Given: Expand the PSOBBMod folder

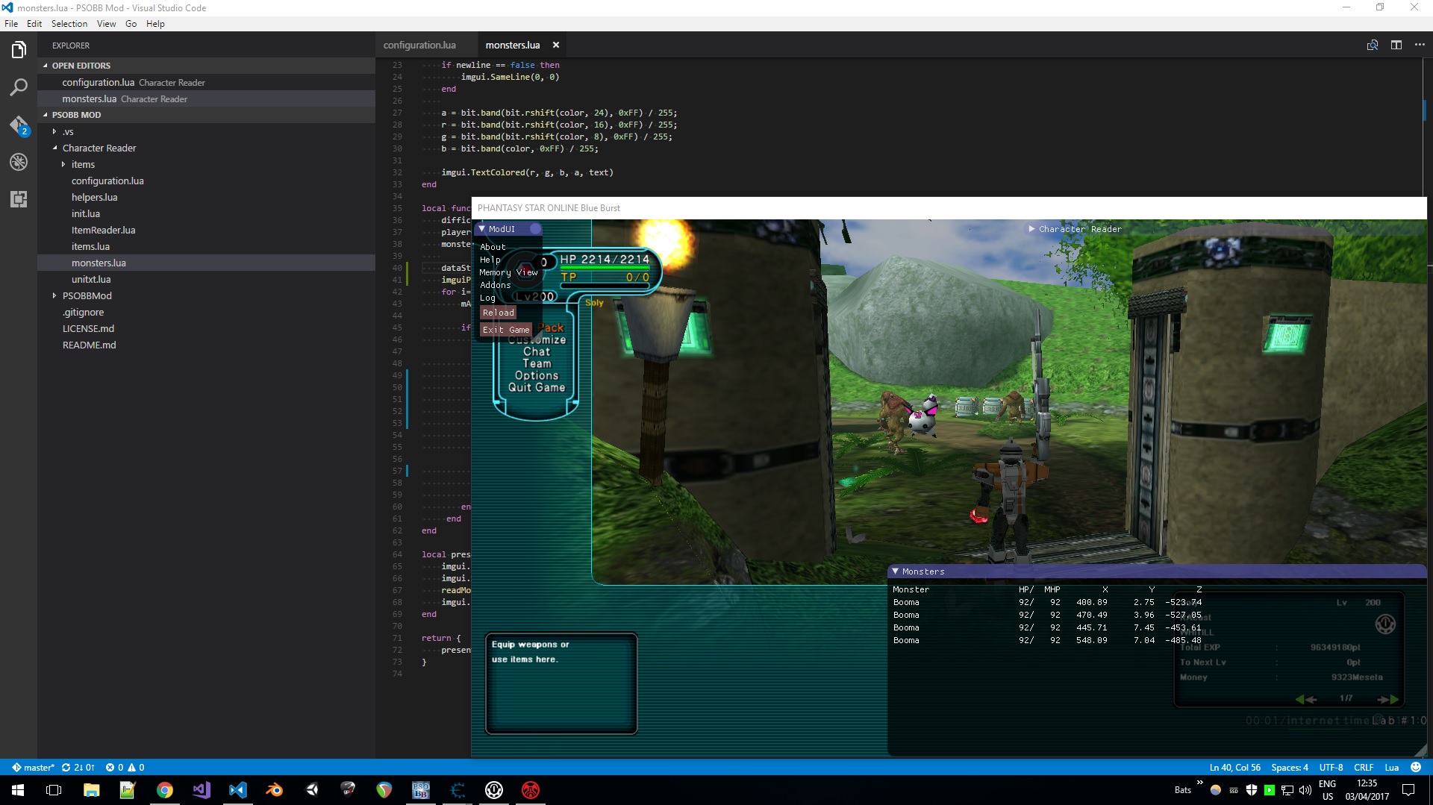Looking at the screenshot, I should 55,296.
